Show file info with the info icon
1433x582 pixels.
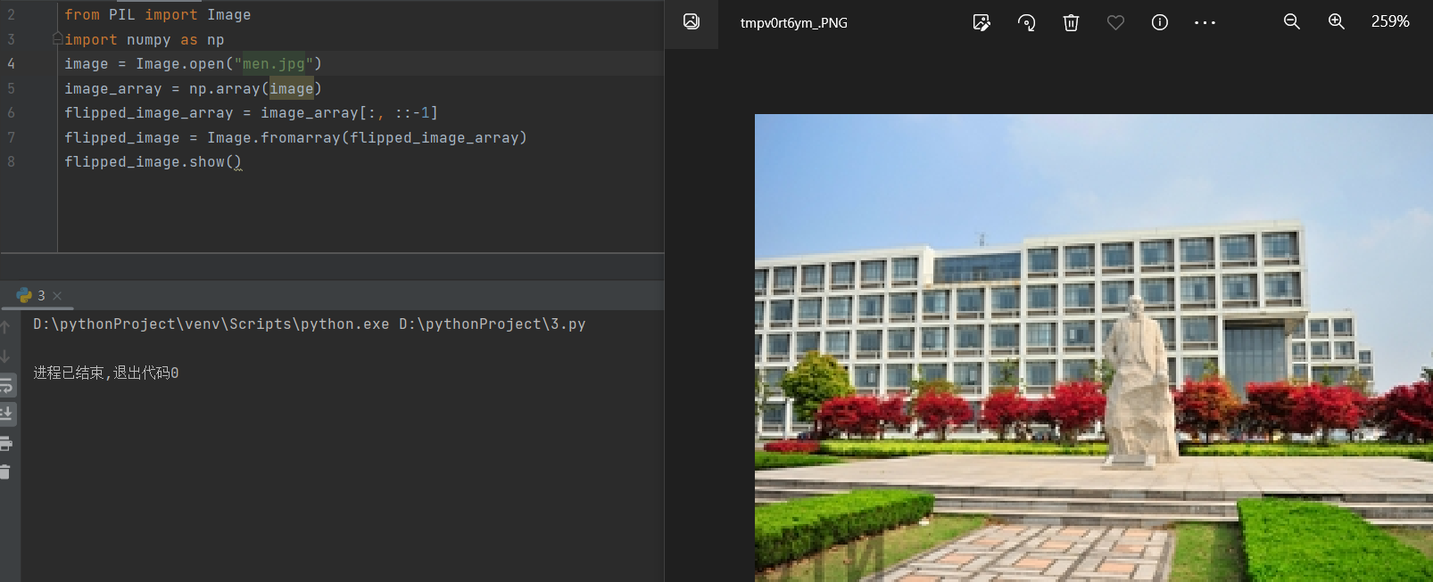1160,23
